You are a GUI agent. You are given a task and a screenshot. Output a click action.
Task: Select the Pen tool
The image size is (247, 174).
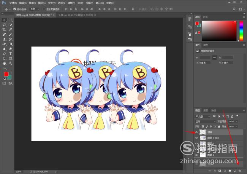4,54
